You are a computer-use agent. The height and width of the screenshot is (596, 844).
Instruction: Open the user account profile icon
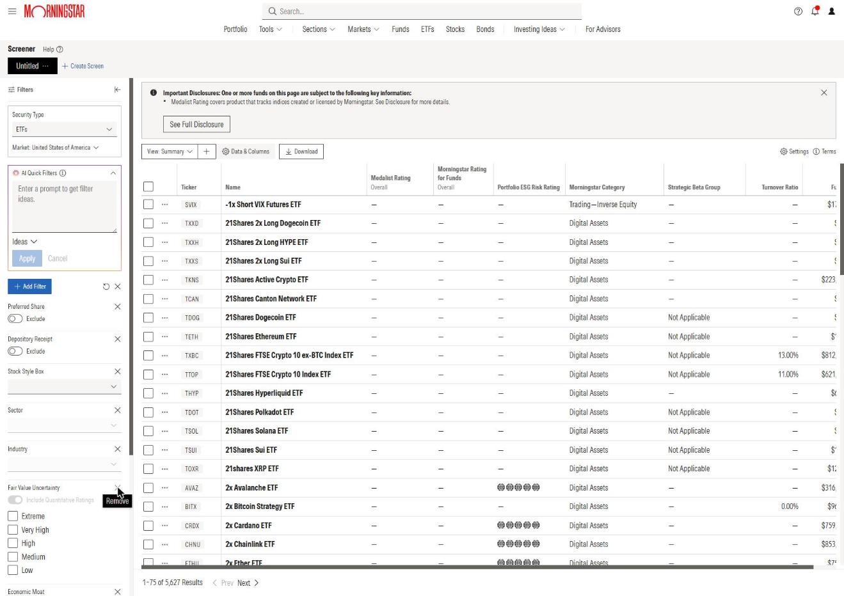coord(832,12)
